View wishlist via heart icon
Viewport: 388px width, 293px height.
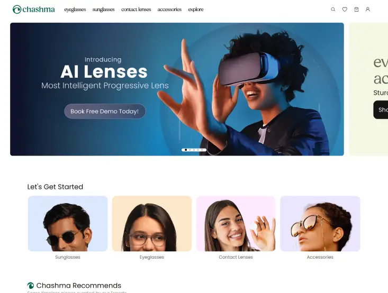[x=345, y=10]
